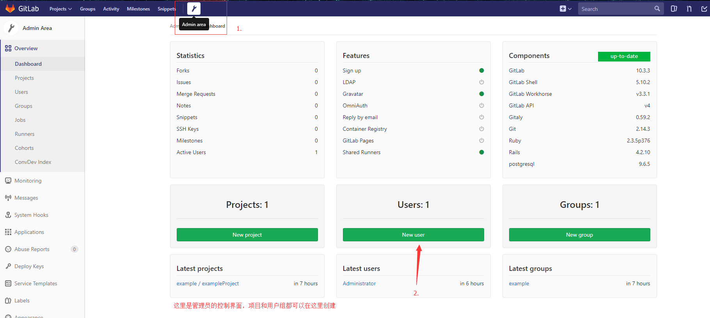Screen dimensions: 710x318
Task: Click the GitLab version 10.3.3 value
Action: point(643,70)
